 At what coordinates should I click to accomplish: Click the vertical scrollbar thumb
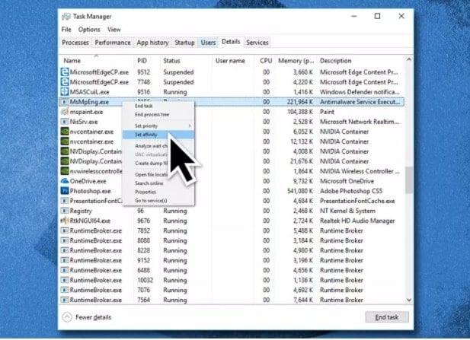tap(409, 180)
